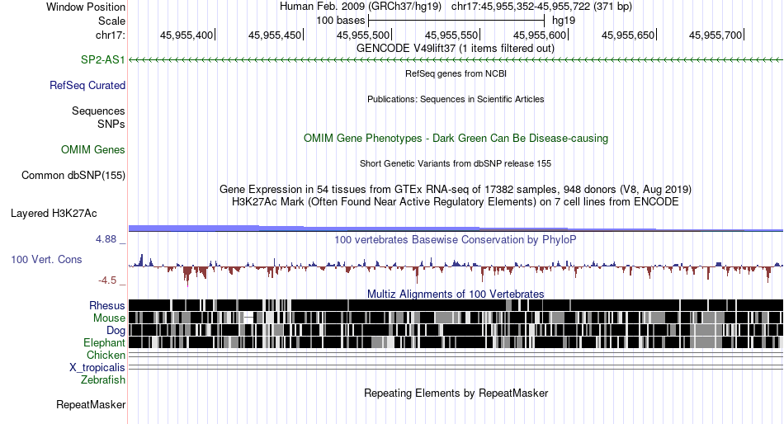The image size is (784, 424).
Task: Click the PhyloP conservation wiggle plot
Action: click(456, 269)
